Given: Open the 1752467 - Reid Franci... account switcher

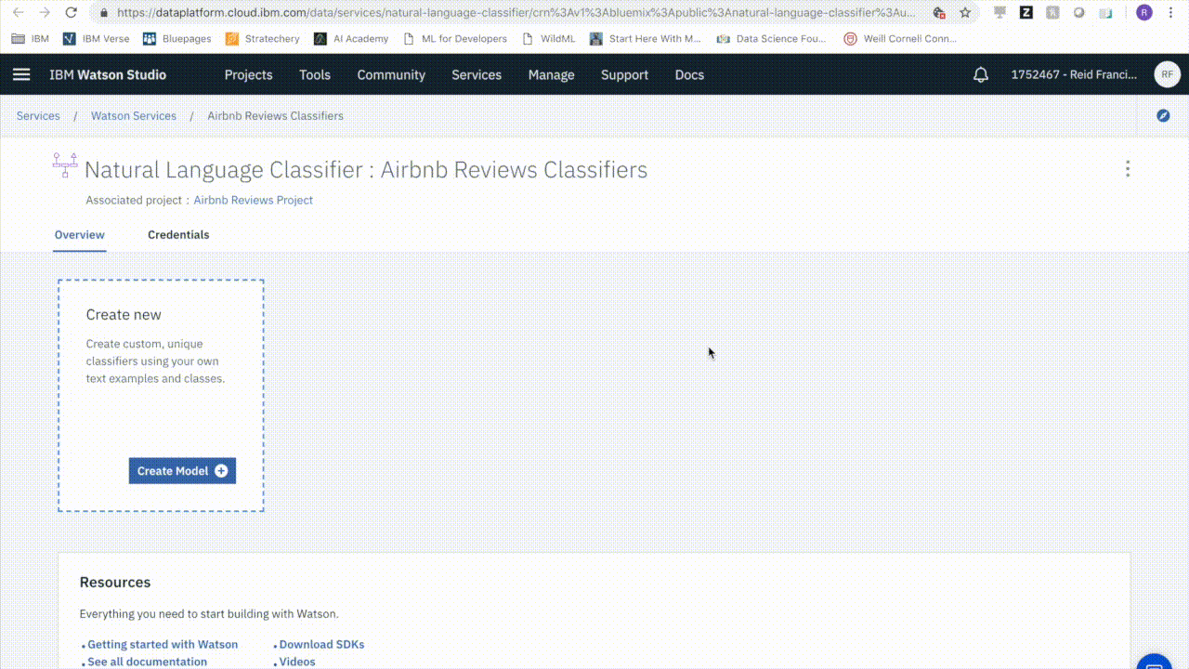Looking at the screenshot, I should pyautogui.click(x=1074, y=74).
